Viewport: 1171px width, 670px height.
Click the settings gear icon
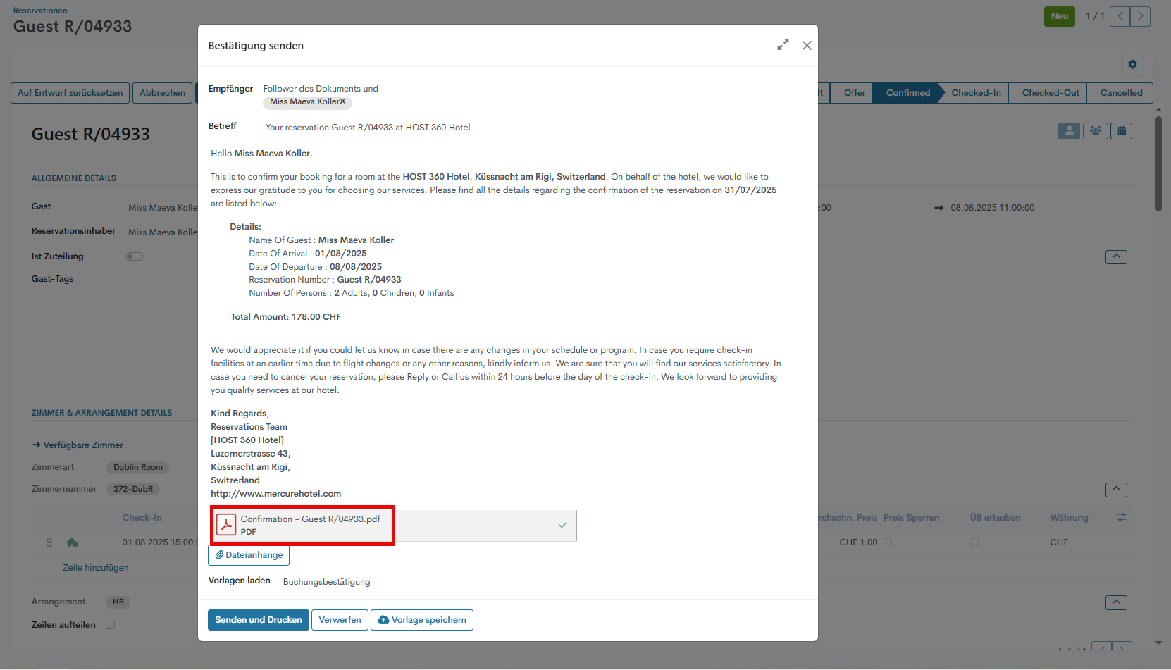[1132, 64]
